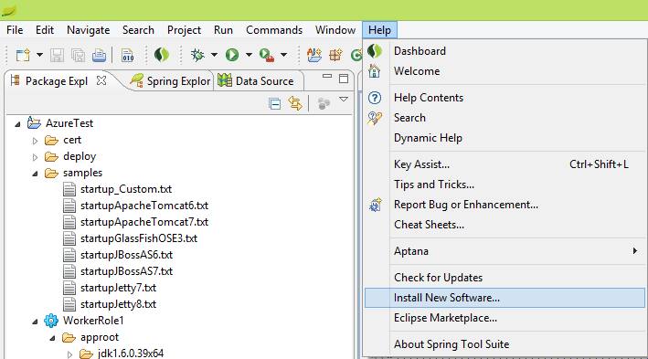Choose Dynamic Help
The image size is (648, 359).
tap(505, 138)
